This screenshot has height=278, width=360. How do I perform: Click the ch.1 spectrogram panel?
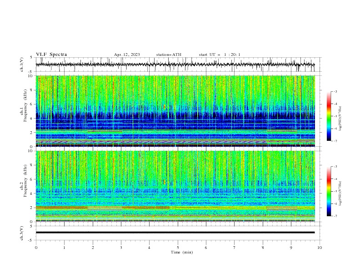point(175,111)
